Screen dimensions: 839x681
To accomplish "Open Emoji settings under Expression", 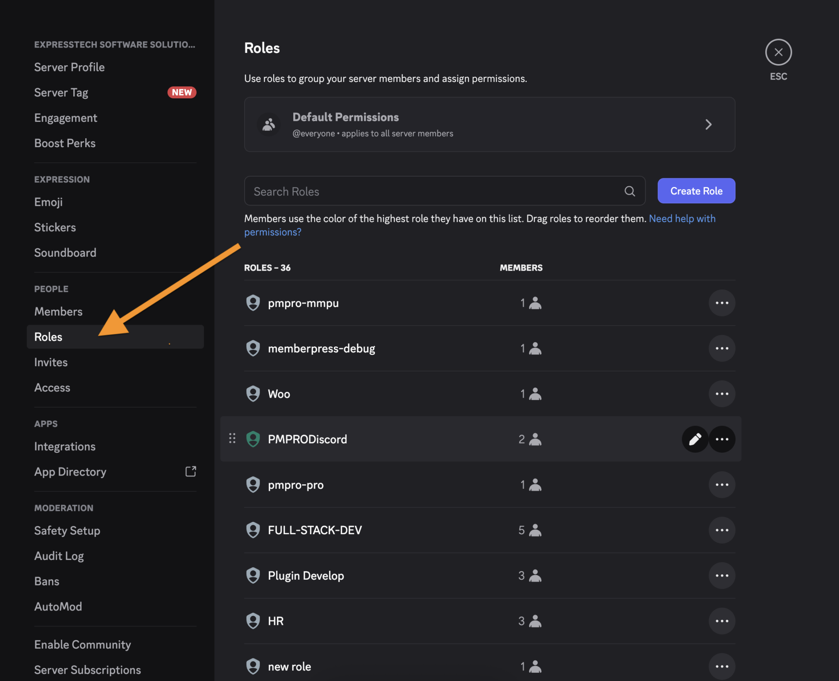I will pos(48,202).
